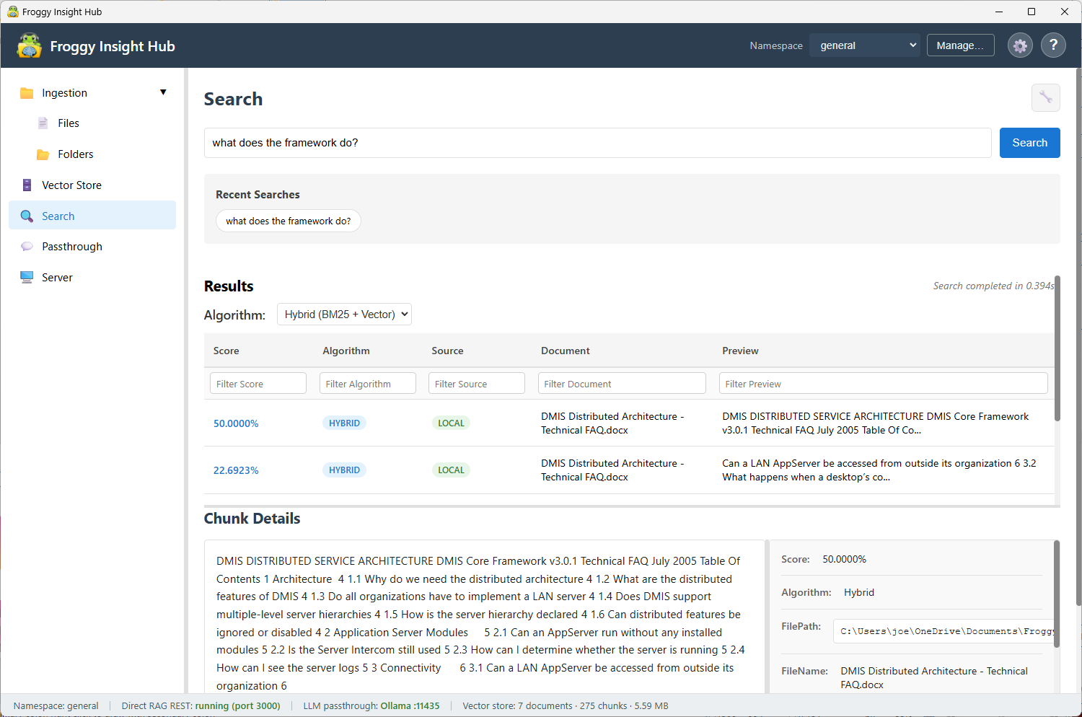
Task: Open settings with the gear icon
Action: click(1020, 45)
